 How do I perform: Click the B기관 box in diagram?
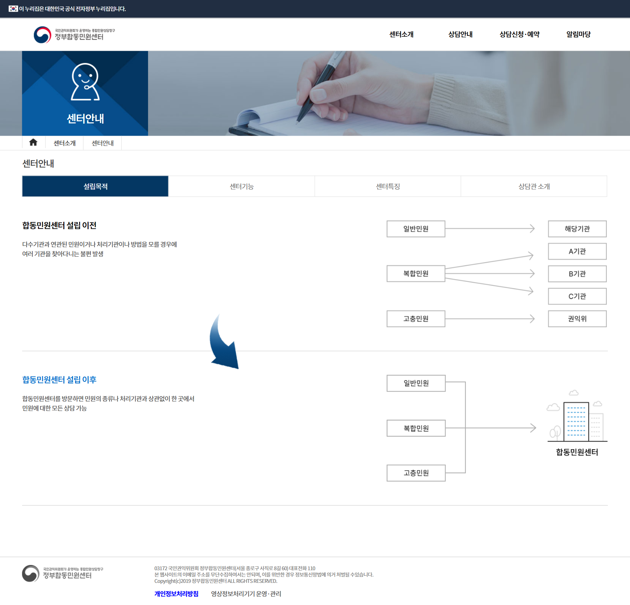[577, 274]
